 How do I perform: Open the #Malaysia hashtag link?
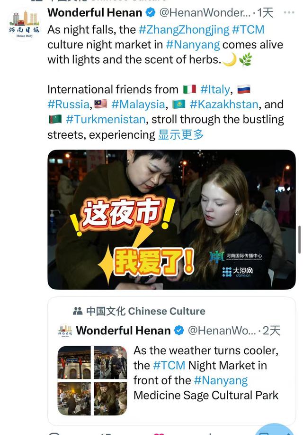coord(138,104)
